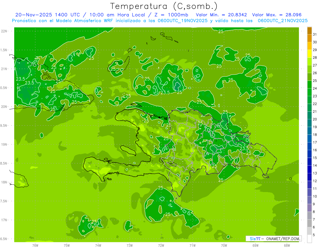Click the '12' label on the color bar

(315, 181)
